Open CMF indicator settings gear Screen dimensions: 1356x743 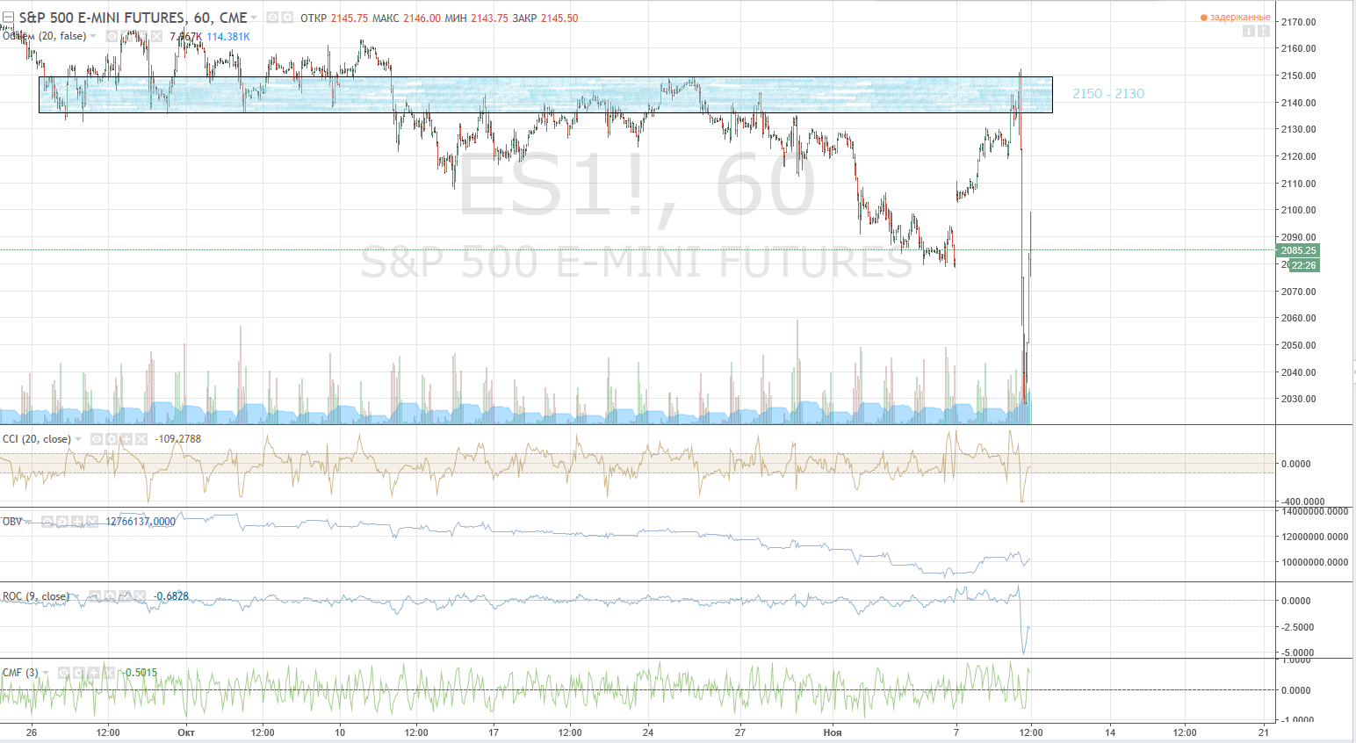pos(79,673)
